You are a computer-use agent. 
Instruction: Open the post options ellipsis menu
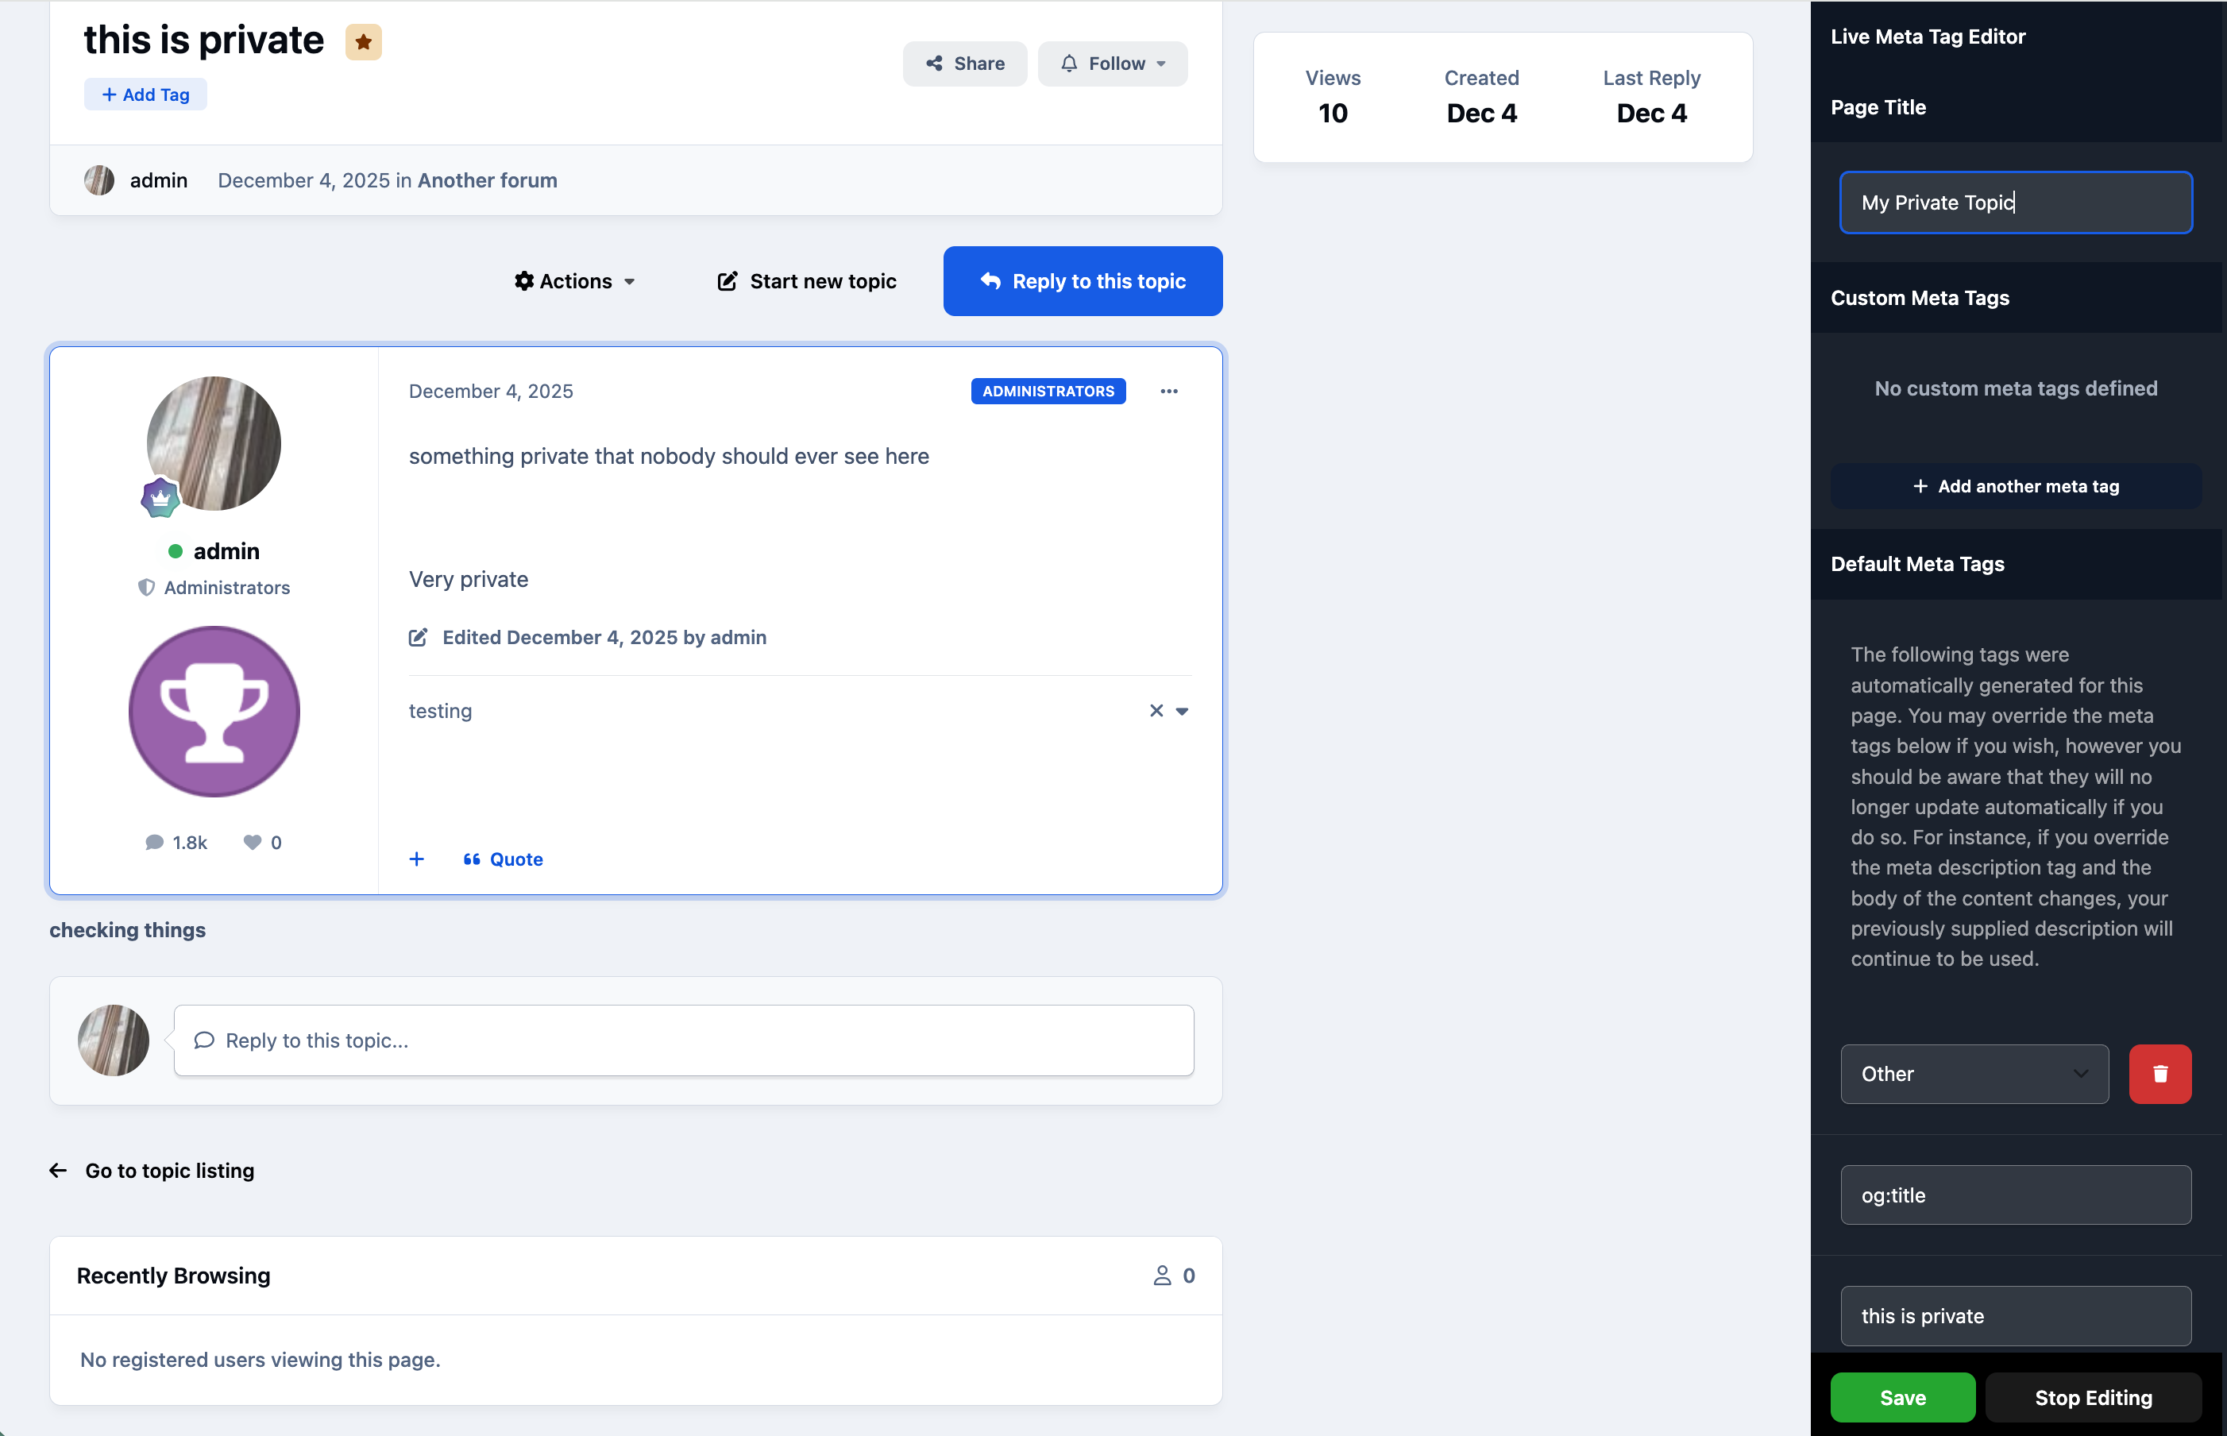click(1169, 392)
